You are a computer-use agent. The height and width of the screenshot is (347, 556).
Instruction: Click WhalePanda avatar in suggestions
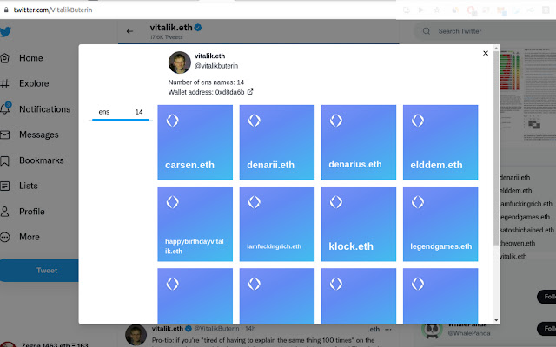[433, 330]
